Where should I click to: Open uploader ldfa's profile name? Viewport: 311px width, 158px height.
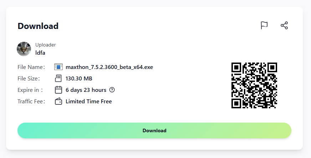(x=40, y=53)
